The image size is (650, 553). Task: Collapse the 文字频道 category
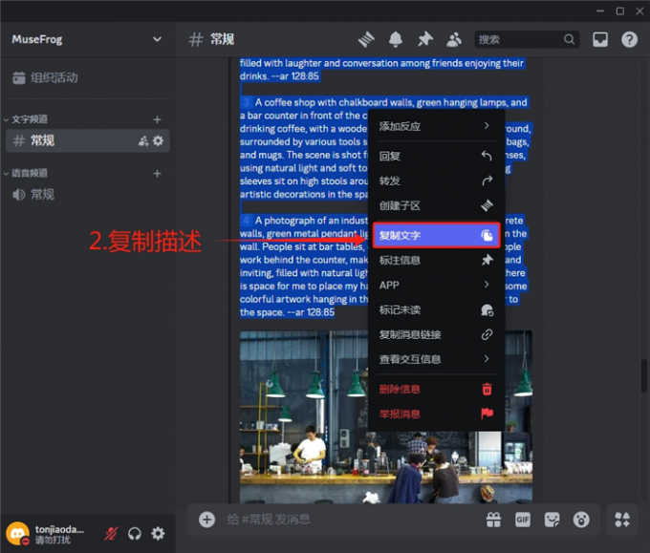pos(26,119)
